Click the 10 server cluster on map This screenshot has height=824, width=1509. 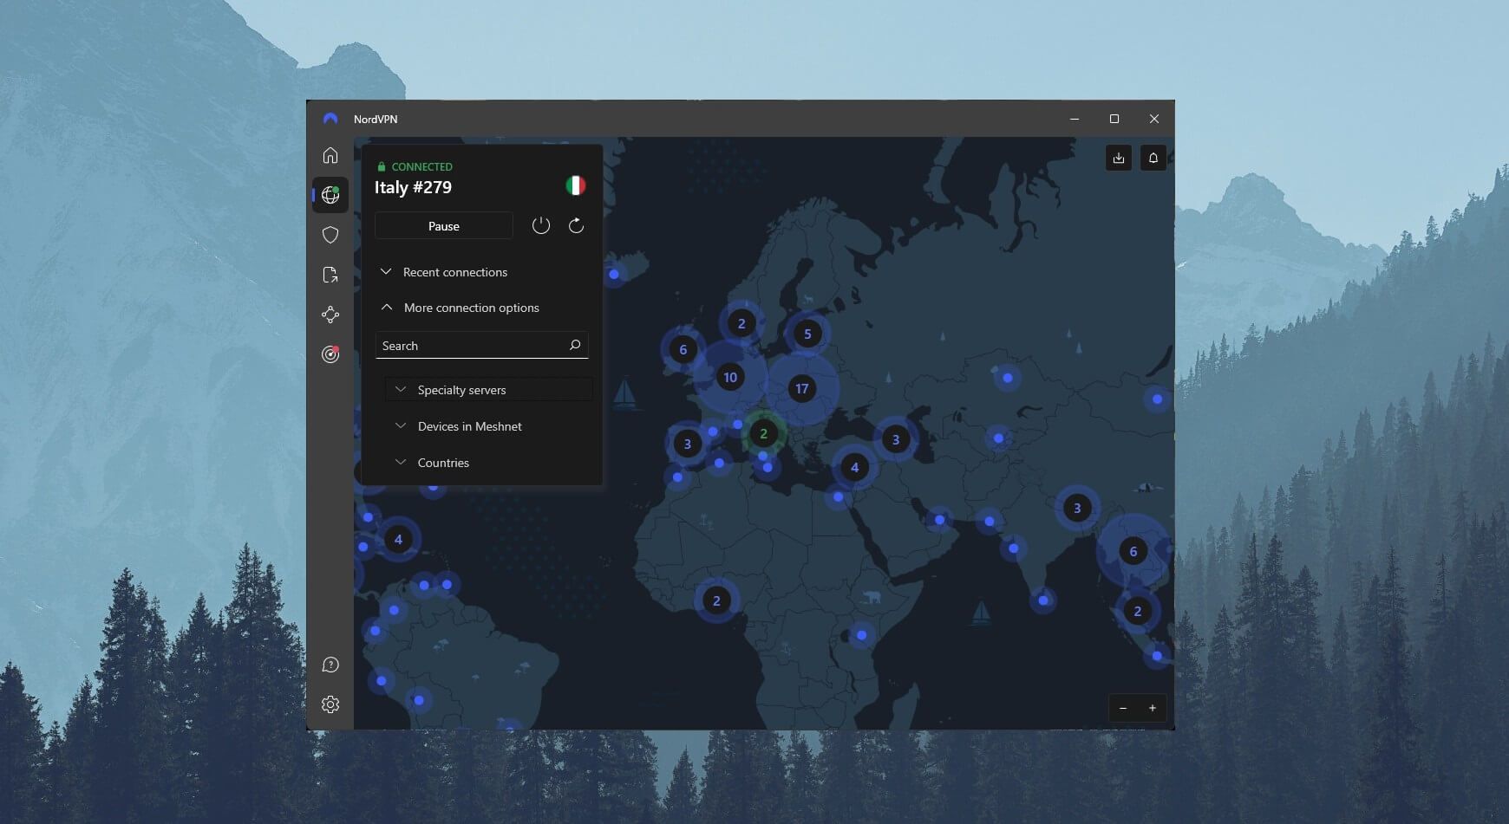pyautogui.click(x=730, y=377)
